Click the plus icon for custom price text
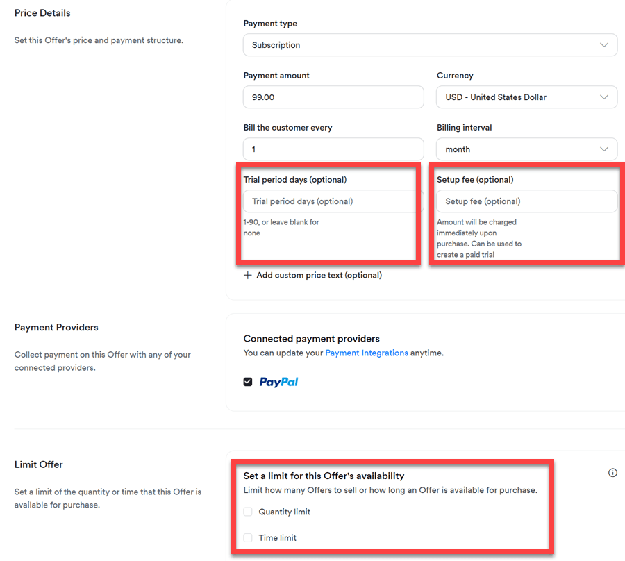 click(248, 275)
